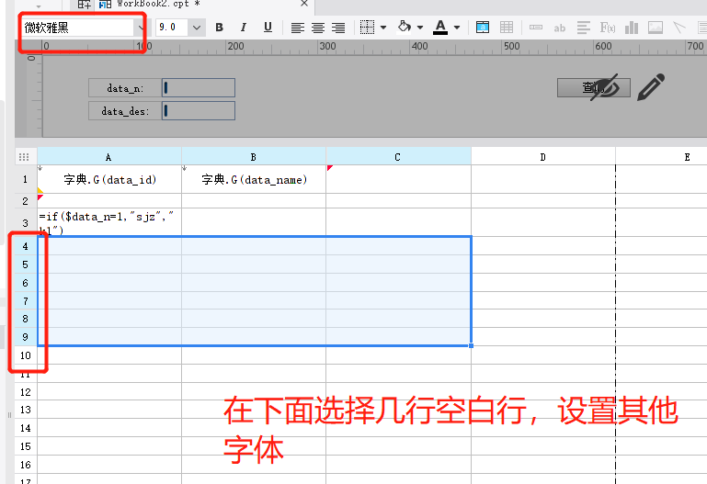Apply the cell border style icon

(367, 28)
